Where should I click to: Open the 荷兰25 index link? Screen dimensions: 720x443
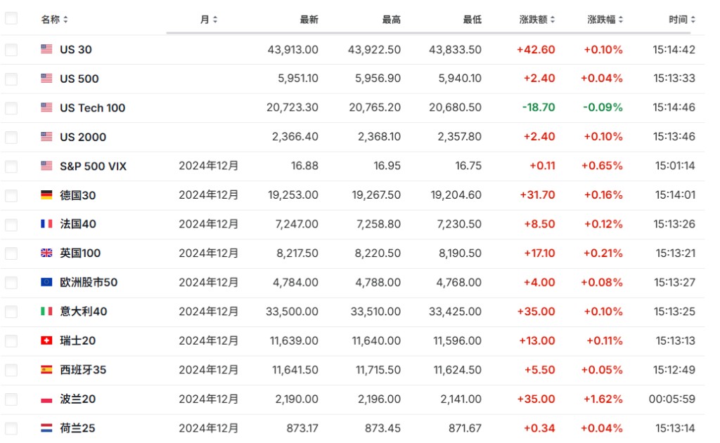point(77,428)
